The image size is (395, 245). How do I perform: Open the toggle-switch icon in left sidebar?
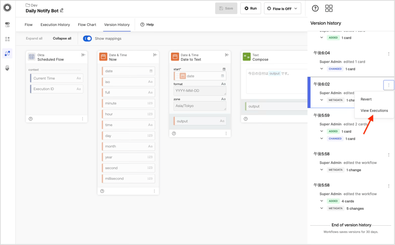click(7, 24)
